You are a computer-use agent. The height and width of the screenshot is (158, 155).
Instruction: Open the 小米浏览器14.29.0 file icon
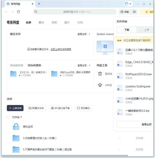[x=120, y=100]
